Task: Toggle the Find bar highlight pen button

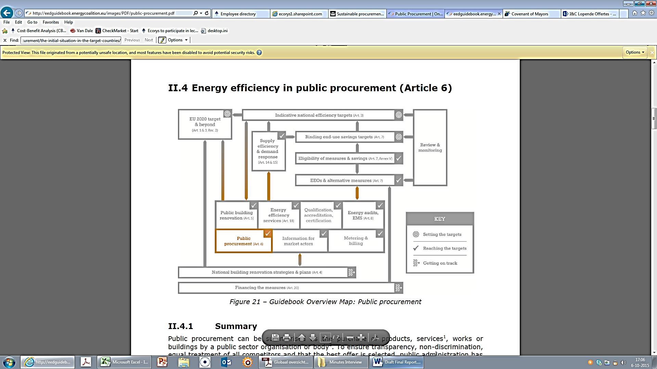Action: coord(162,40)
